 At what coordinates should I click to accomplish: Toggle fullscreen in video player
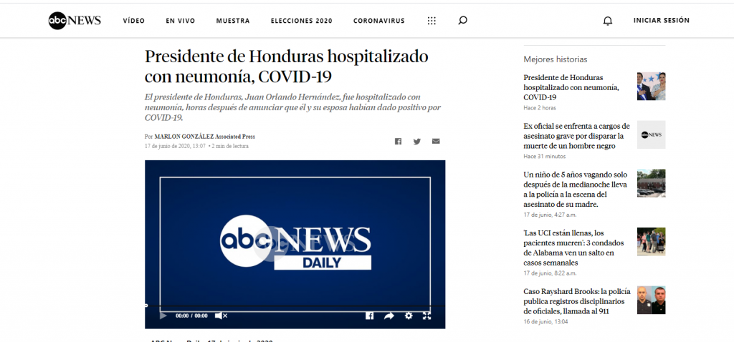point(426,316)
